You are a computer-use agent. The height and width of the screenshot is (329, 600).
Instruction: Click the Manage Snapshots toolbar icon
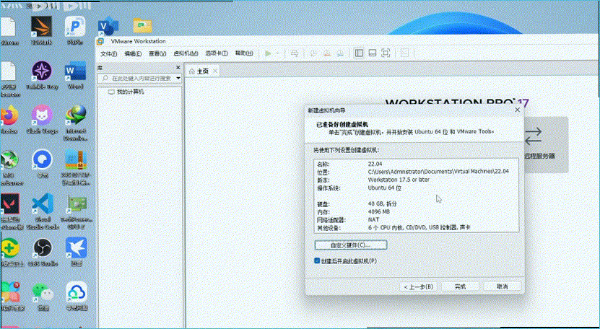[341, 53]
